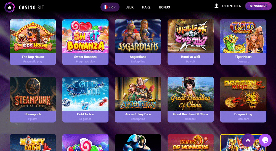Launch the Sweet Bonanza game
Image resolution: width=276 pixels, height=151 pixels.
click(x=85, y=36)
